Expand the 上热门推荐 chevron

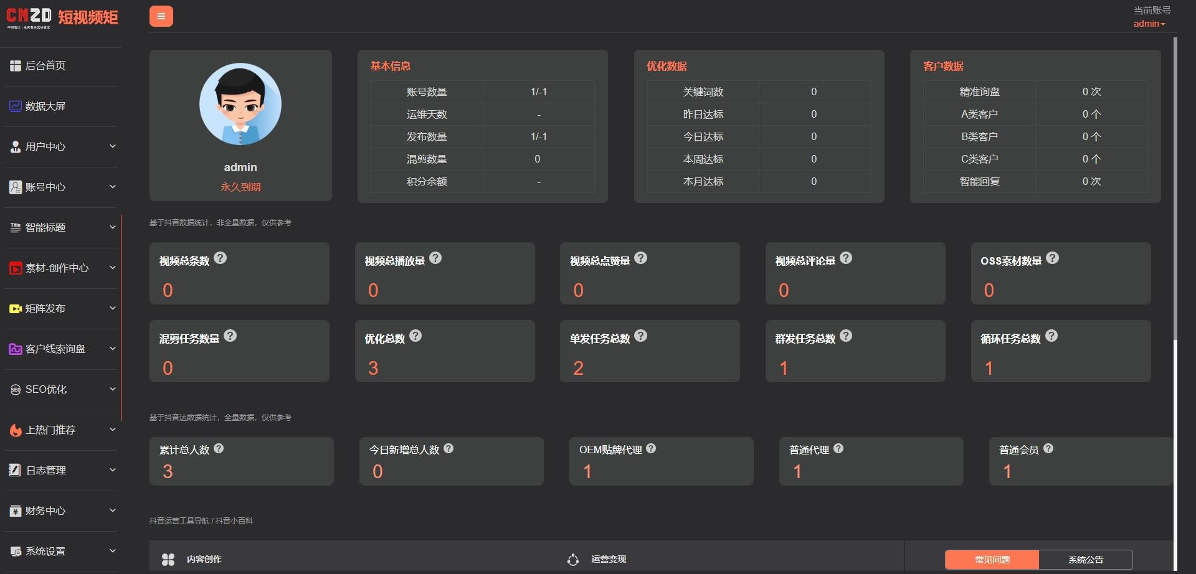tap(113, 430)
